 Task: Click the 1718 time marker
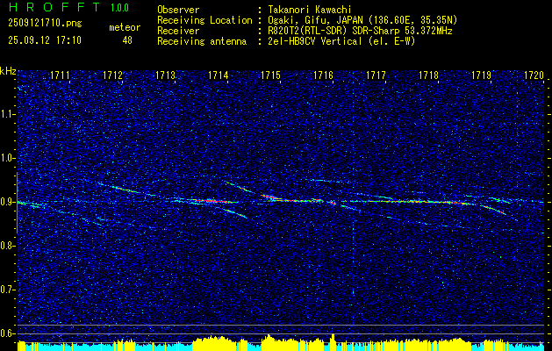(x=428, y=75)
